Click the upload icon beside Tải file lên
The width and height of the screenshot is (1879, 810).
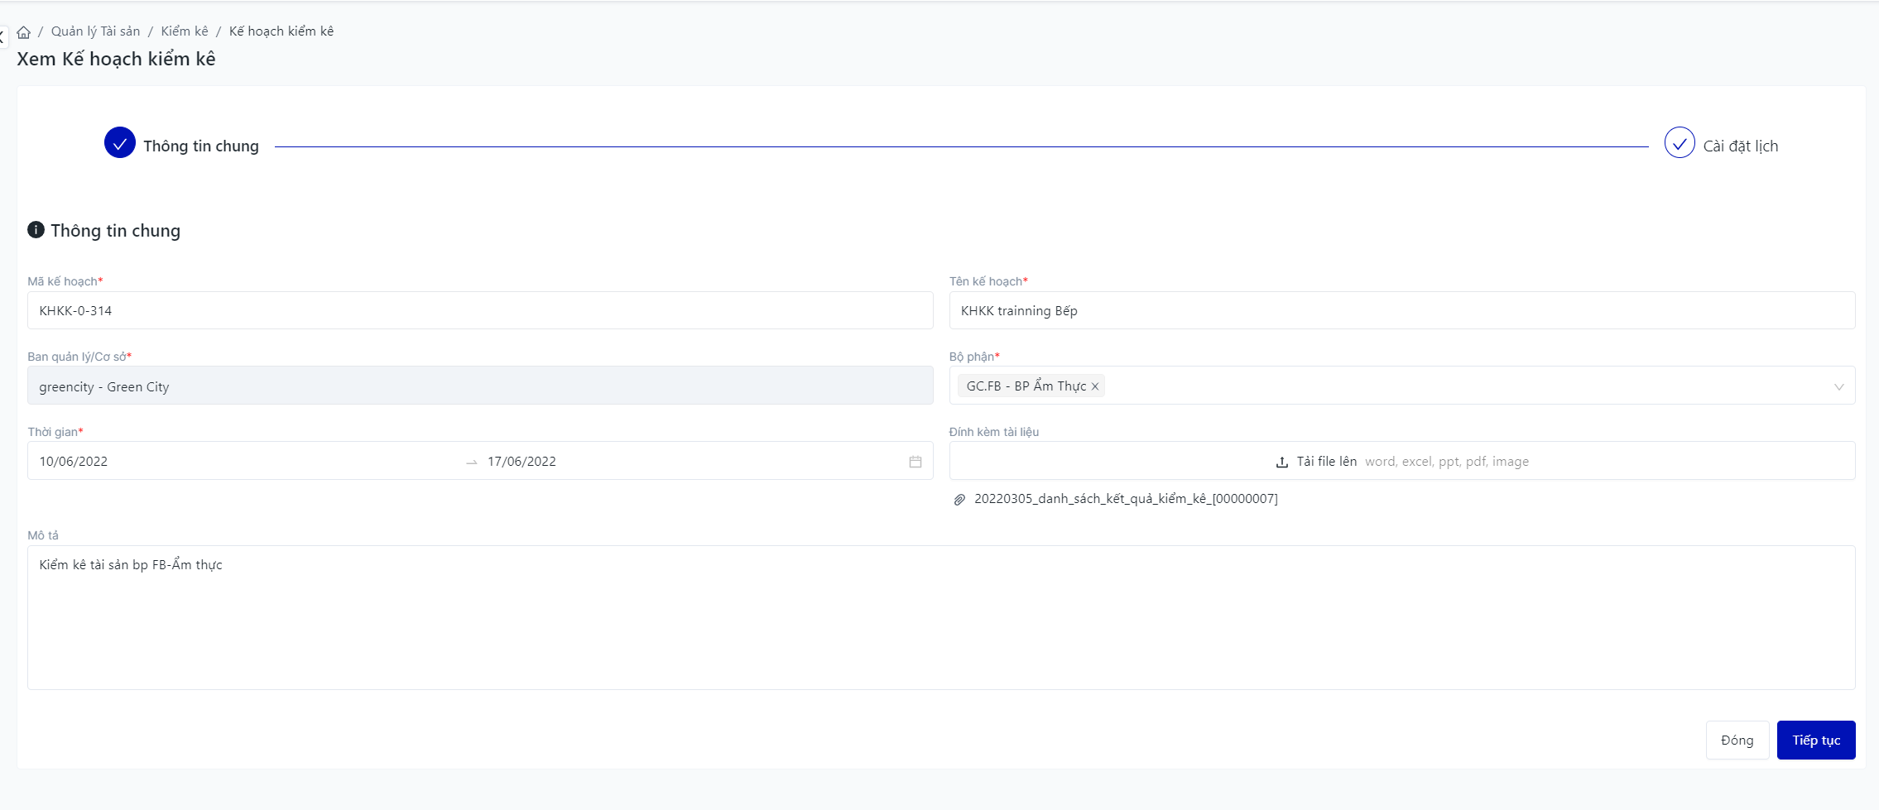coord(1281,463)
